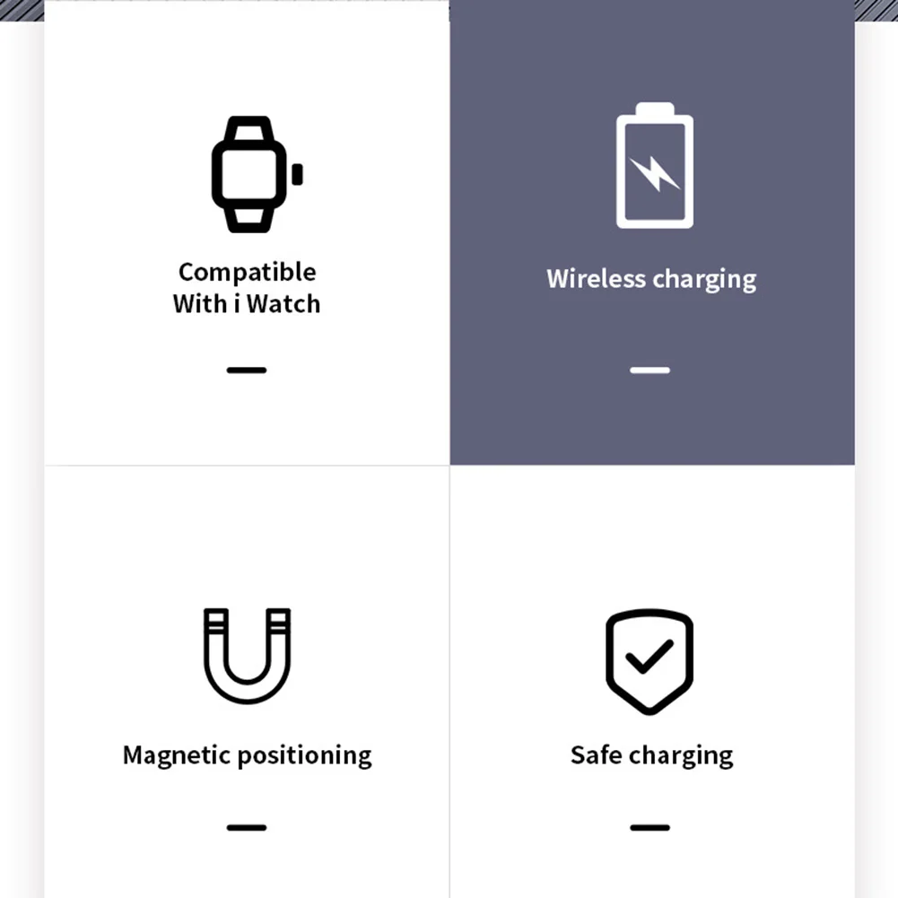Click the checkmark inside the shield
898x898 pixels.
(x=649, y=656)
